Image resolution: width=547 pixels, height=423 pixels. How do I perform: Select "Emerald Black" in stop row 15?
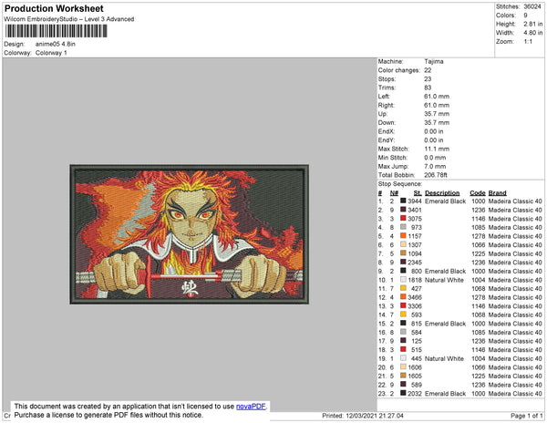tap(445, 324)
